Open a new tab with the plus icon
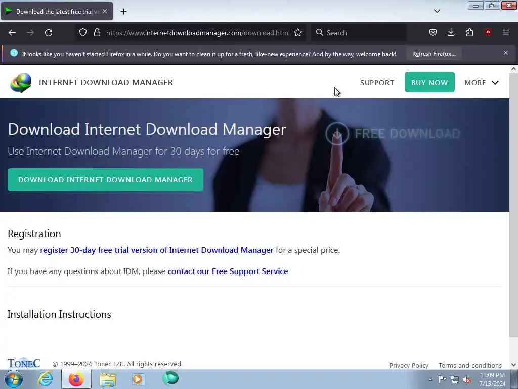 tap(123, 12)
